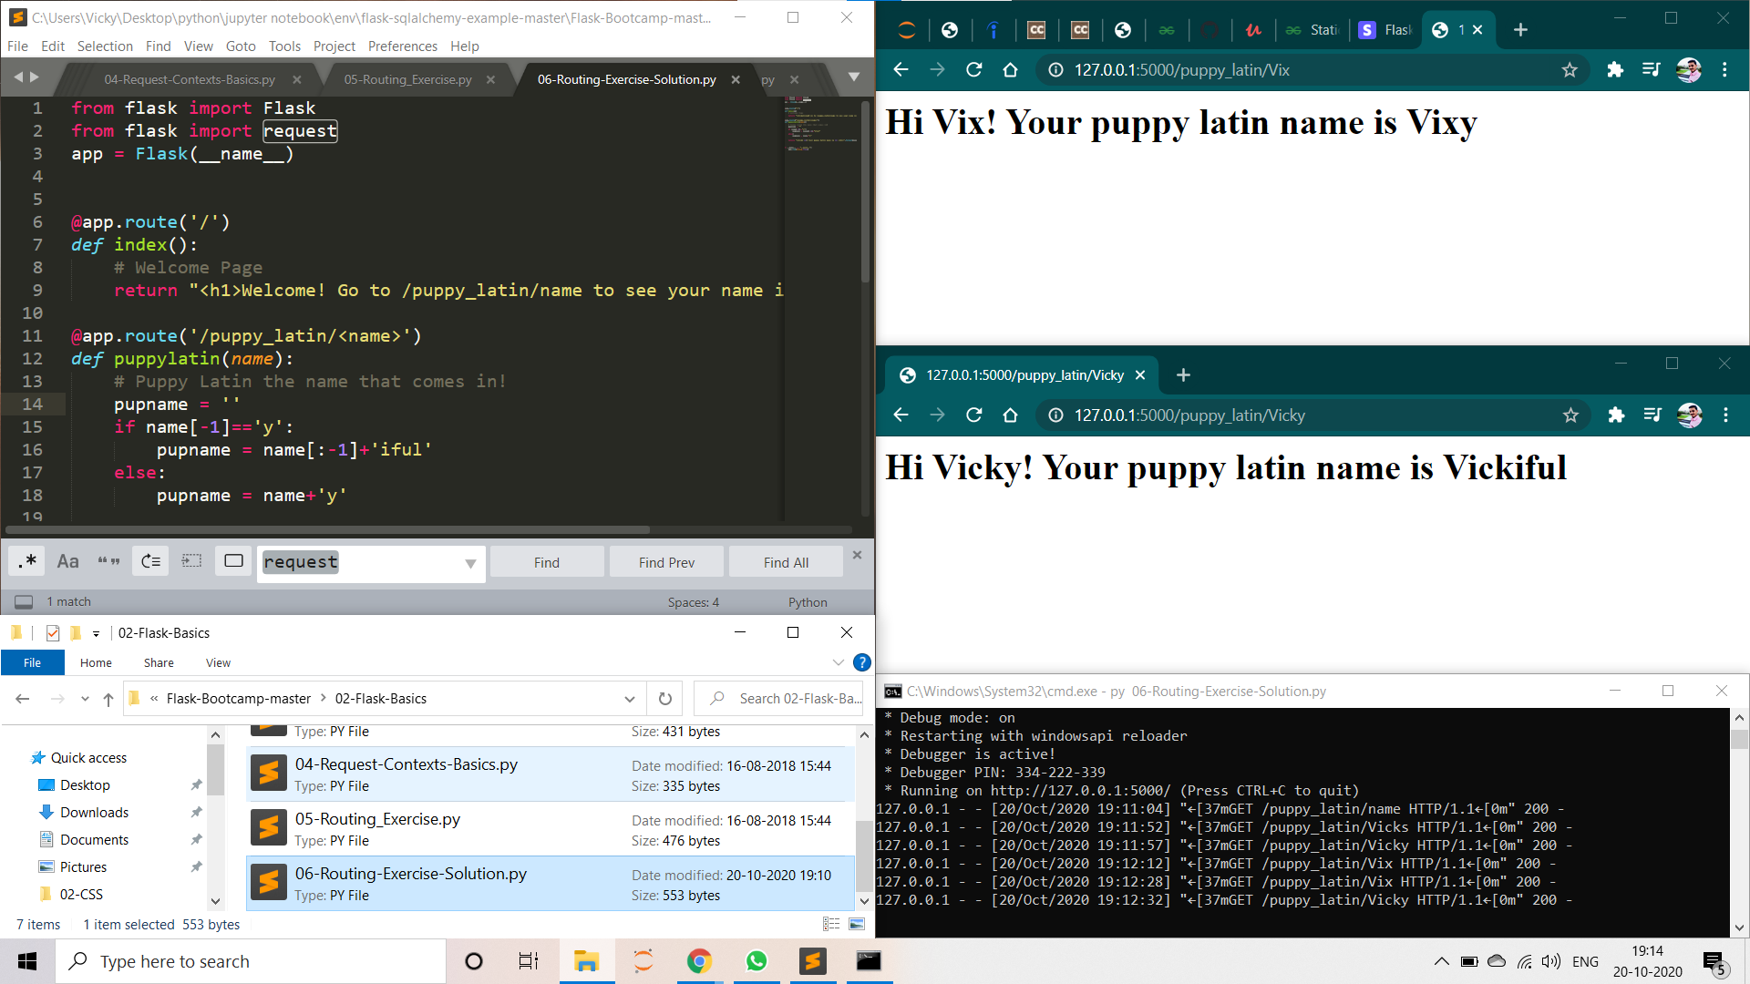Go to home page in lower Chrome window

[1010, 415]
